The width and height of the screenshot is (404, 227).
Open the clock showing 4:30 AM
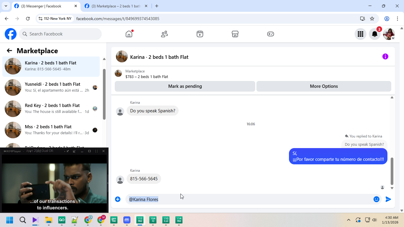[390, 220]
